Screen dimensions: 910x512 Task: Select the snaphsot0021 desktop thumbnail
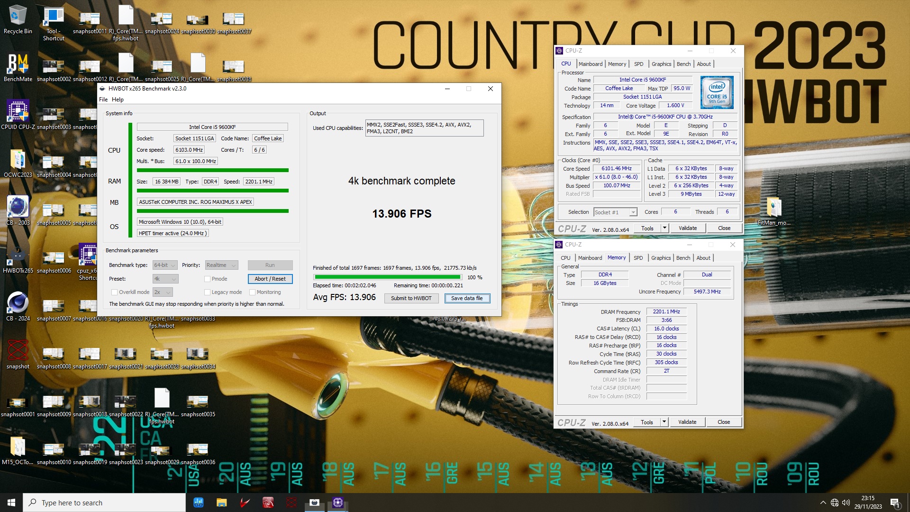(x=126, y=358)
